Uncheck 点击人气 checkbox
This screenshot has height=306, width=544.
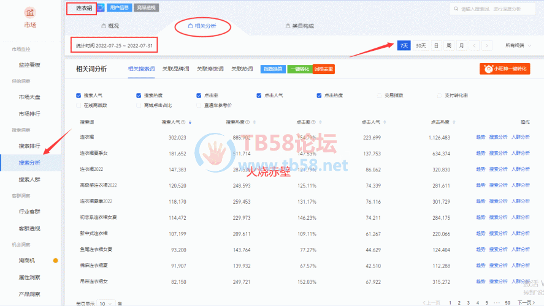click(259, 95)
